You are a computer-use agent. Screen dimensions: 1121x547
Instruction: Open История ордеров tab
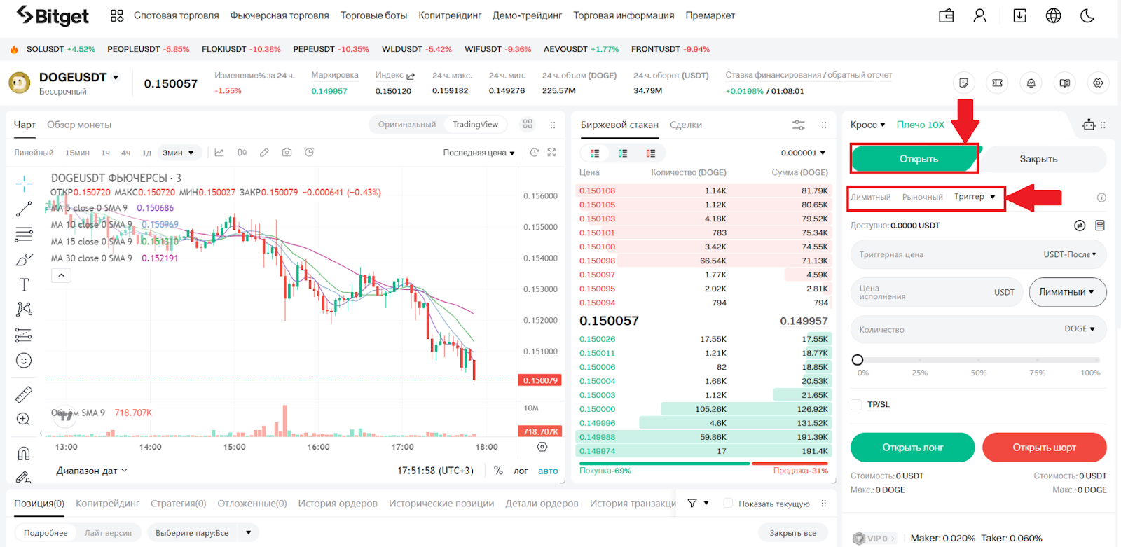(x=338, y=503)
